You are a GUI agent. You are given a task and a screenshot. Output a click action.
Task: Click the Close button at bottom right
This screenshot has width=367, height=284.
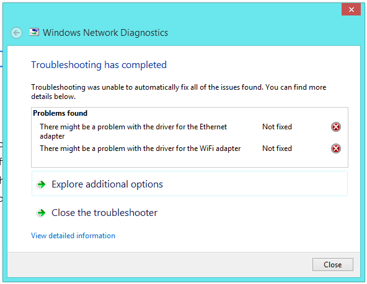(x=332, y=265)
